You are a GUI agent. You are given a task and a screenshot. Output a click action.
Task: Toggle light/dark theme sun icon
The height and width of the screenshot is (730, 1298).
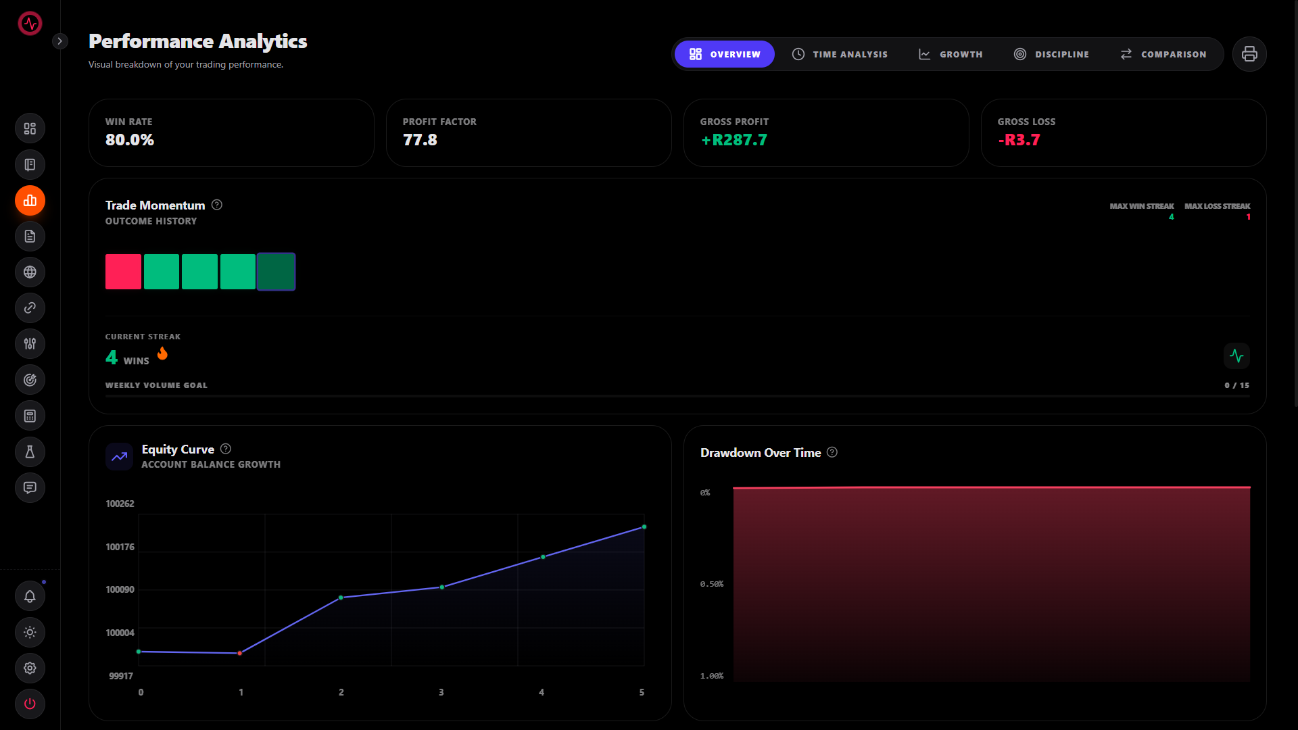click(x=30, y=632)
